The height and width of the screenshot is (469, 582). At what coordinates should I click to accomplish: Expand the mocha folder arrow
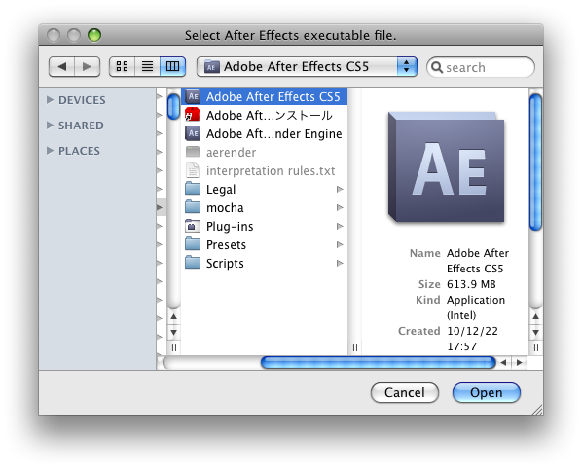(340, 207)
